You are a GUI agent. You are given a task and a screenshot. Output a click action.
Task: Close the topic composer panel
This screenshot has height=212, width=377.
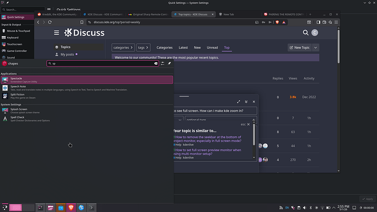254,102
